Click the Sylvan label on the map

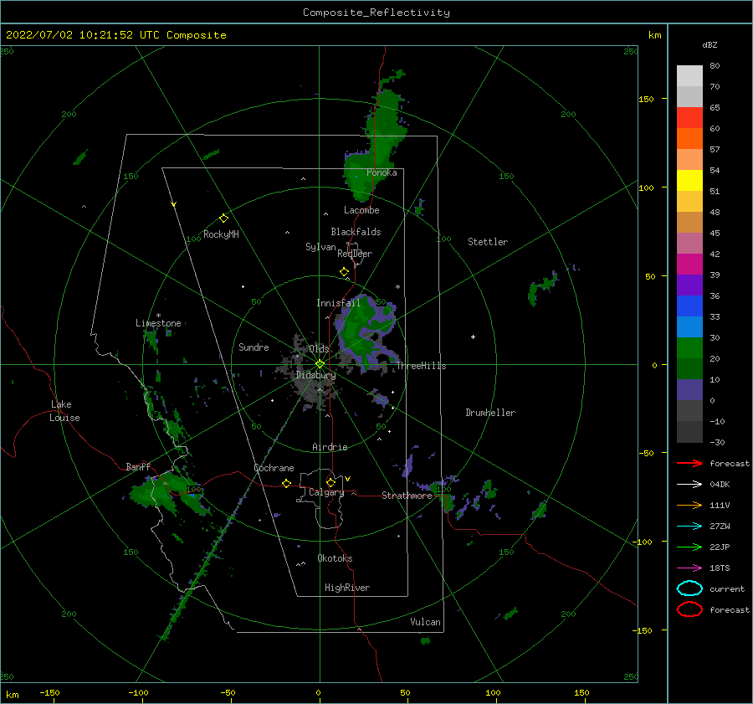[x=320, y=247]
